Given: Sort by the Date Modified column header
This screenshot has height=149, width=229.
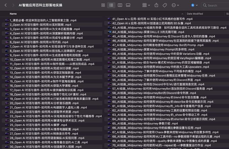Looking at the screenshot, I should click(x=195, y=14).
